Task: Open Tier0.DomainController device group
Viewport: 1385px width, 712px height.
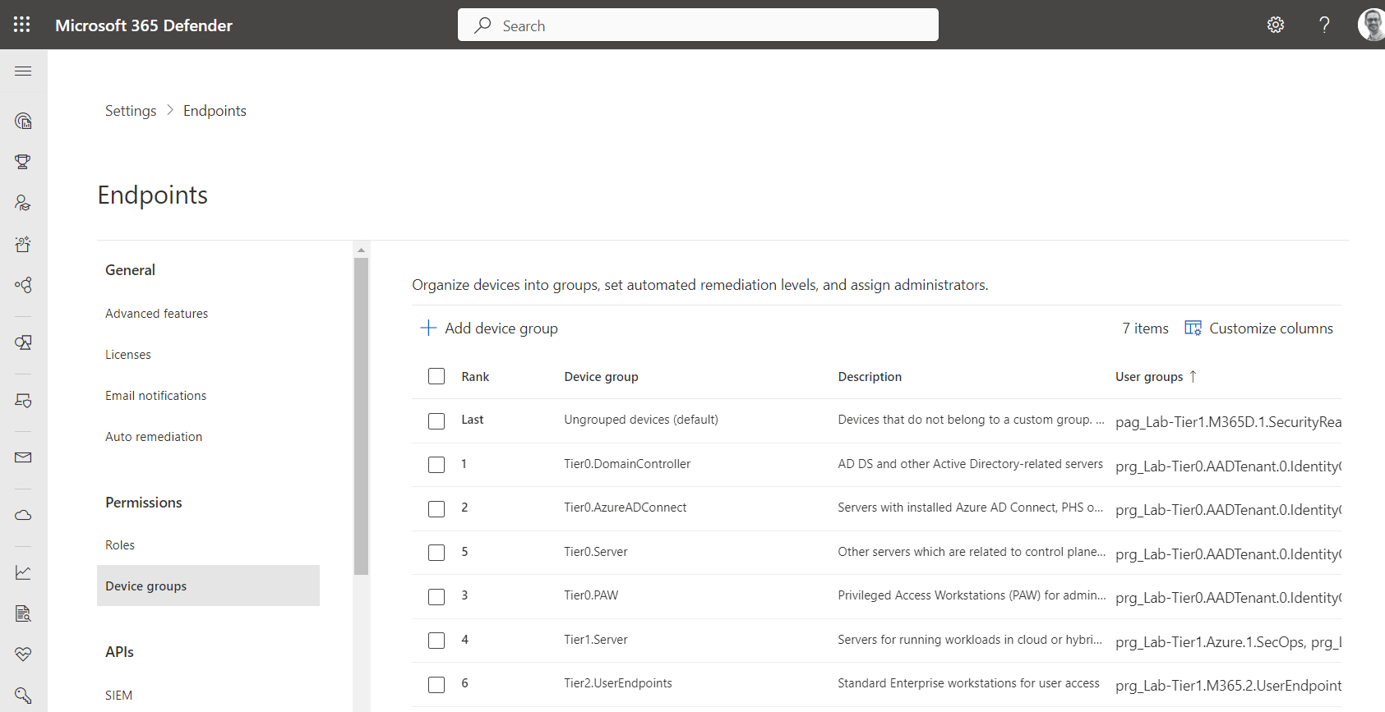Action: click(x=627, y=464)
